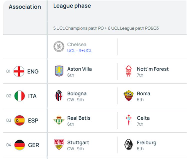Click the England flag icon
The height and width of the screenshot is (159, 187).
tap(19, 71)
